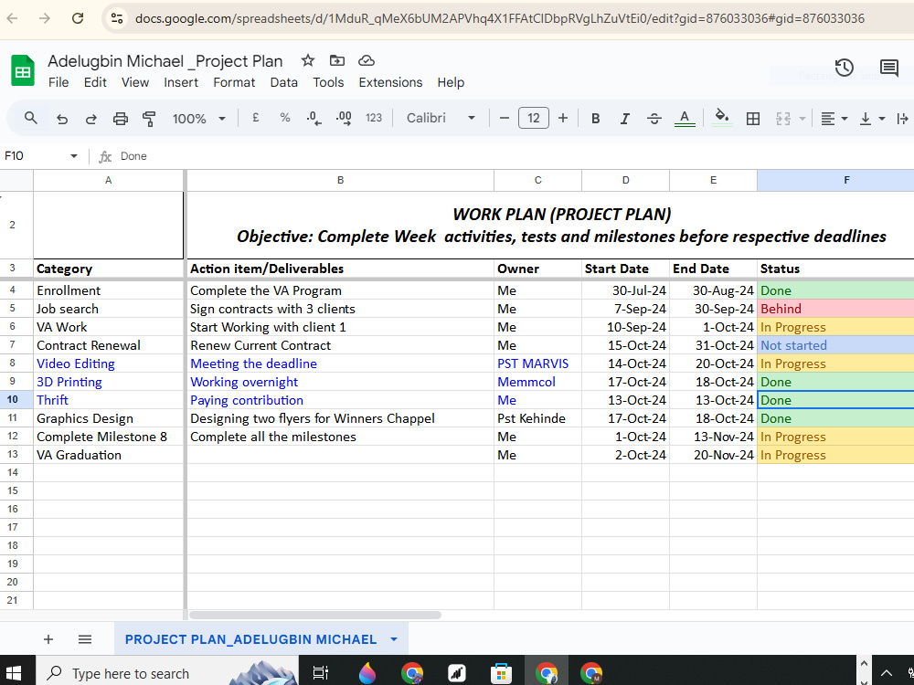Open the All sheets list
The image size is (914, 685).
85,639
